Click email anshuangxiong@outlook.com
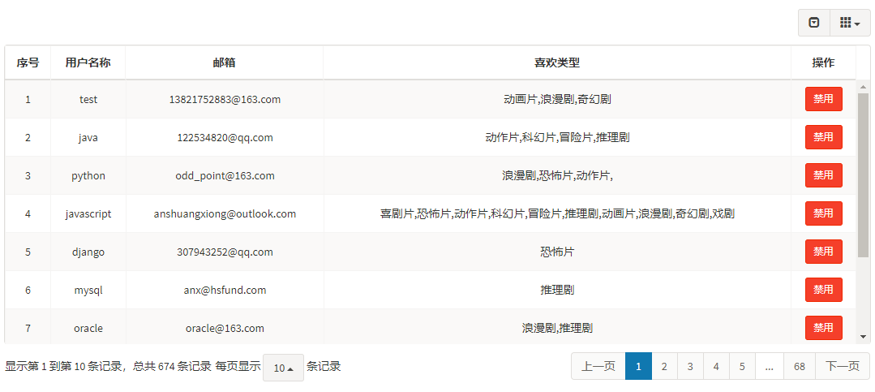 point(225,213)
